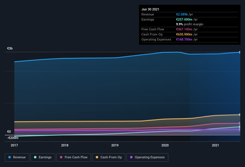Click the Operating Expenses tooltip label
The height and width of the screenshot is (167, 245).
click(x=156, y=39)
